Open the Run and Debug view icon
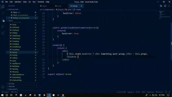Viewport: 172px width, 97px height. click(3, 26)
